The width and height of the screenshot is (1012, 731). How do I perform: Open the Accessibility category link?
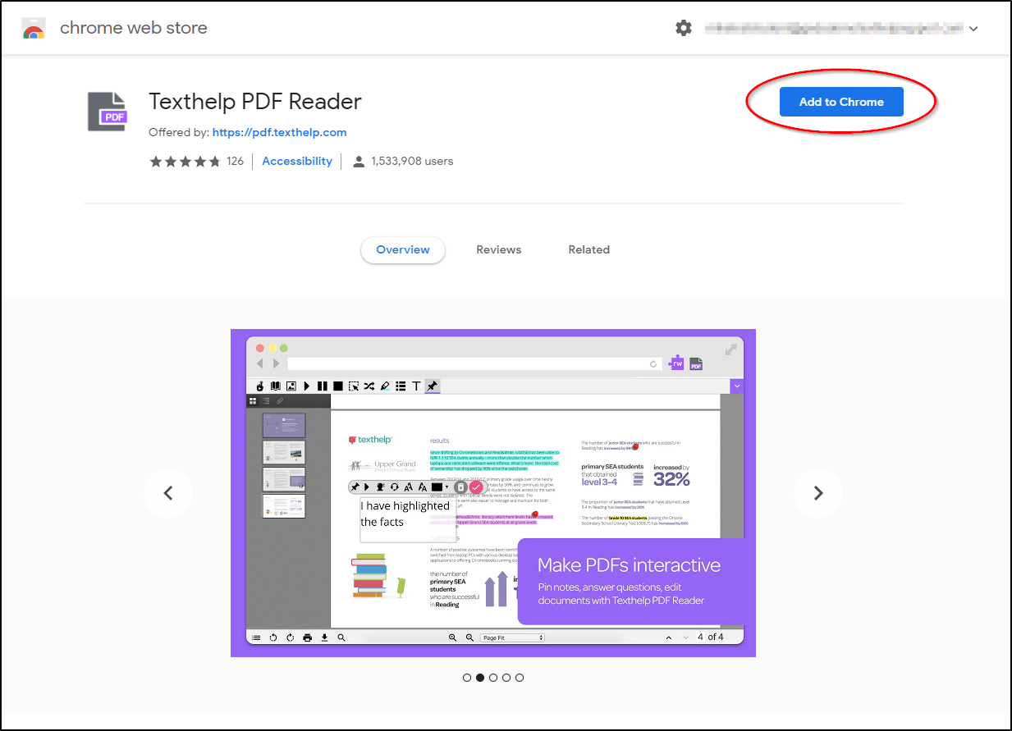click(297, 161)
